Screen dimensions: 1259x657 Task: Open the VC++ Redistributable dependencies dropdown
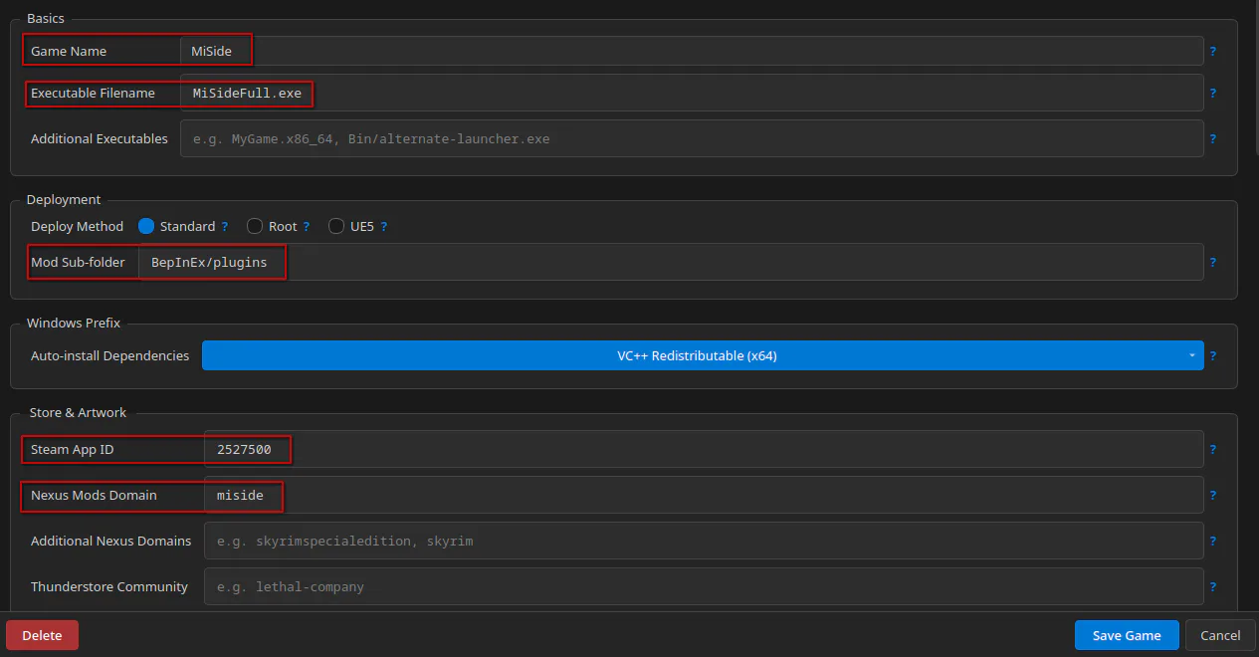click(x=703, y=355)
